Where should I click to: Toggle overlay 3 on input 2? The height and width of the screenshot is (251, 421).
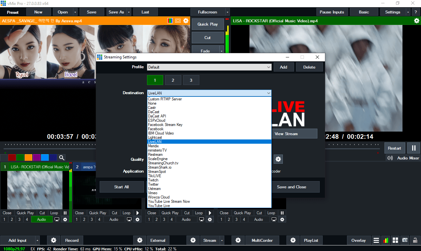tap(92, 219)
